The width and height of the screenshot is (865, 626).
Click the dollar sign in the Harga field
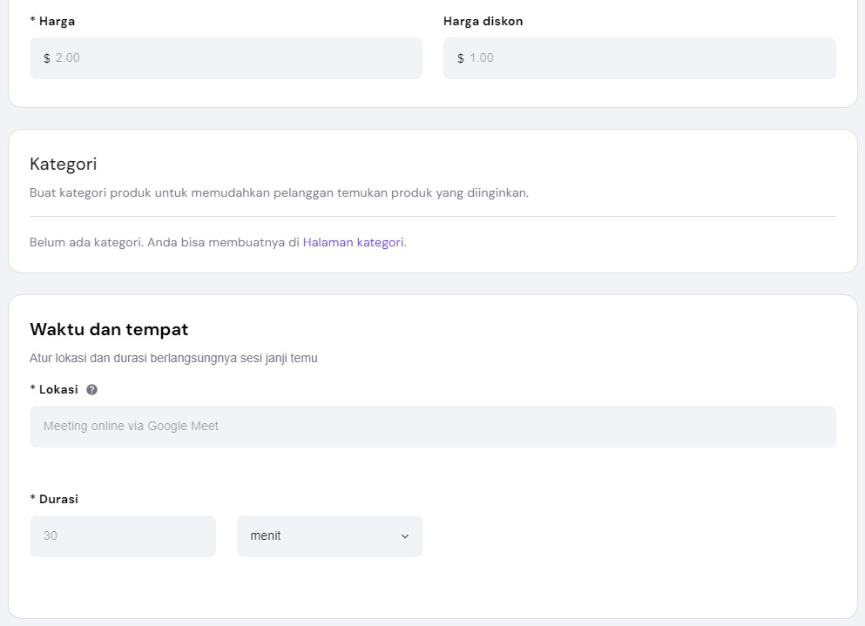(x=47, y=57)
